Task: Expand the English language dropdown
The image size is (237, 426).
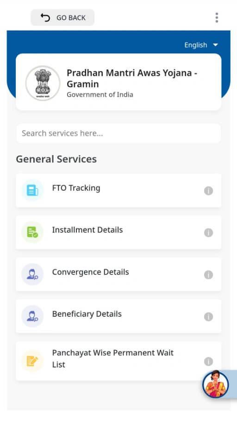Action: pos(201,45)
